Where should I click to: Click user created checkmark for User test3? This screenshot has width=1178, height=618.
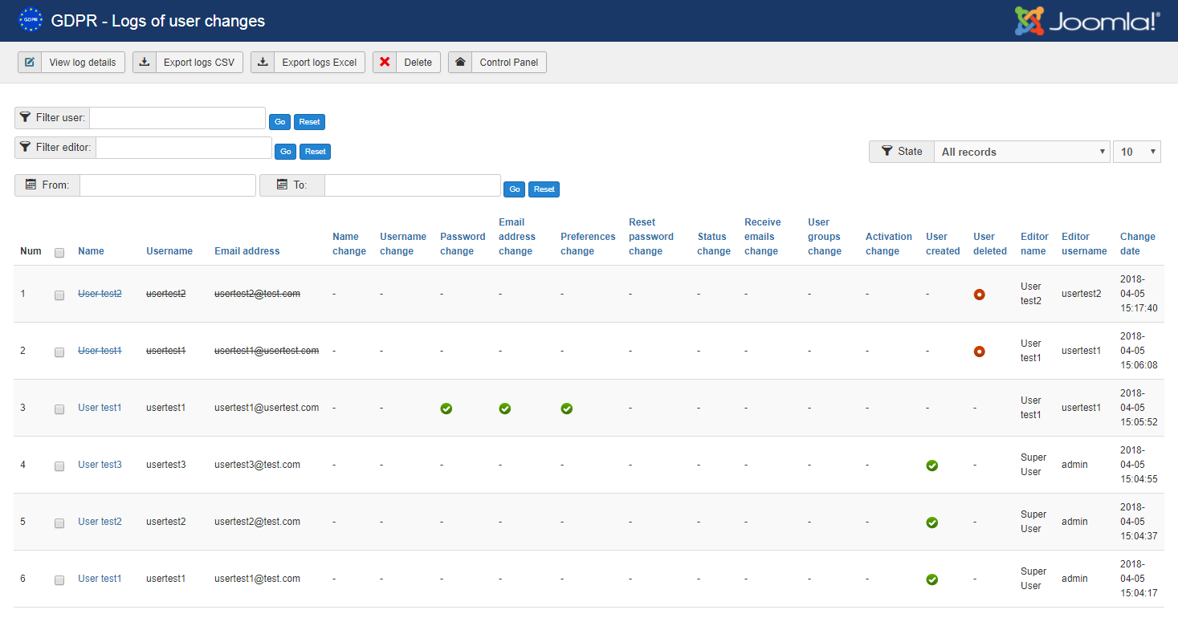pos(931,466)
